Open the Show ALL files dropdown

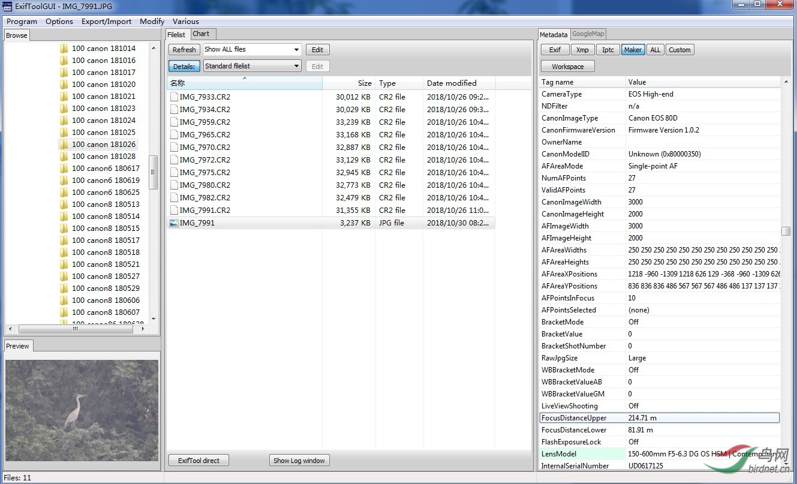click(x=252, y=50)
